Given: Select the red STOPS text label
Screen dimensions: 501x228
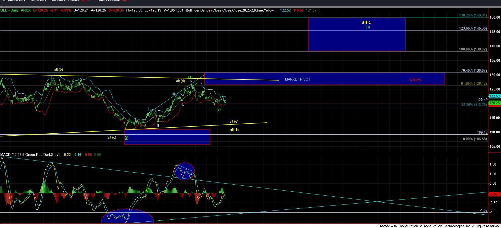Looking at the screenshot, I should point(415,80).
